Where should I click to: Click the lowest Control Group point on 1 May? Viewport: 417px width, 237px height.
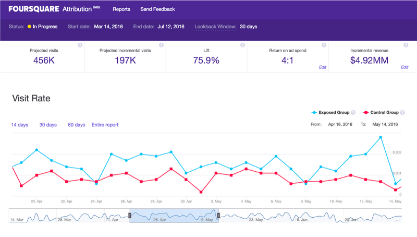[x=201, y=192]
